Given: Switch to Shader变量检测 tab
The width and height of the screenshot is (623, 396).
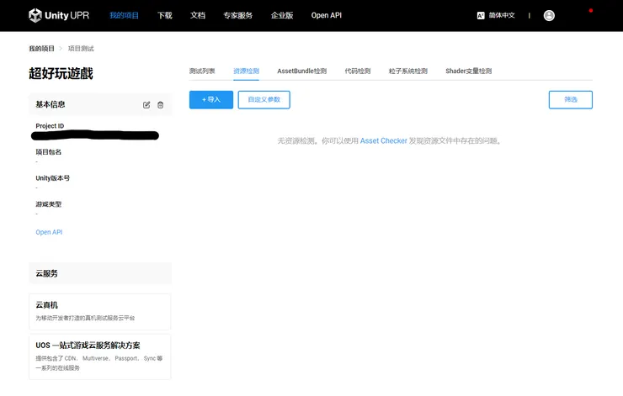Looking at the screenshot, I should (x=468, y=71).
